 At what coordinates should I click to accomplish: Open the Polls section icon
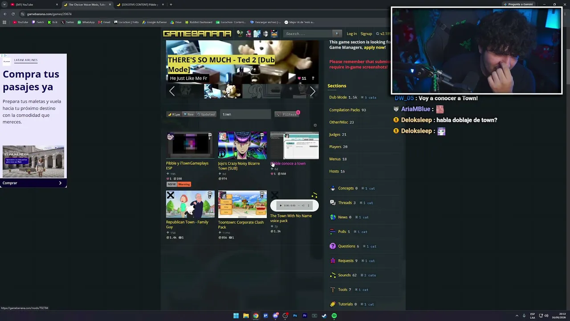click(x=333, y=232)
